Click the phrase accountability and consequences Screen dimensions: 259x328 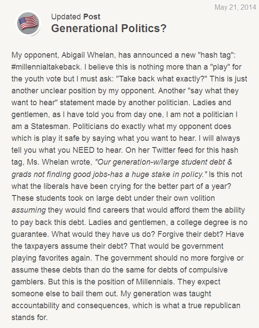pos(70,306)
